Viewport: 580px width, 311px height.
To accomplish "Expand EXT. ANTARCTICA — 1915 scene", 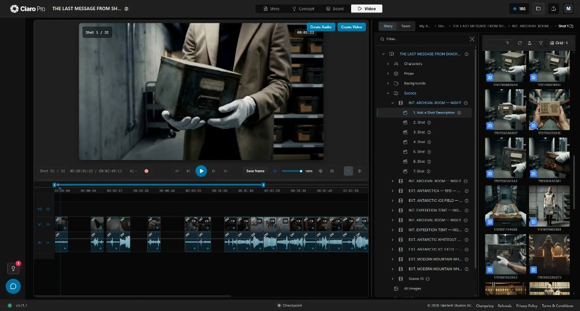I will [393, 191].
